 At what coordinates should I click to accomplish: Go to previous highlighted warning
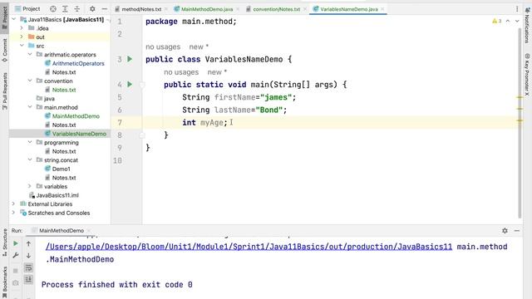(508, 21)
